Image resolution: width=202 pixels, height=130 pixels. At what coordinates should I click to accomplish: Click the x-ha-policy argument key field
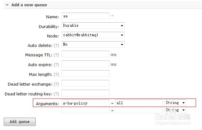click(x=85, y=103)
